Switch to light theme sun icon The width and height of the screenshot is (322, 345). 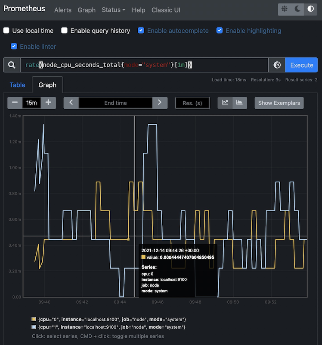pos(284,9)
